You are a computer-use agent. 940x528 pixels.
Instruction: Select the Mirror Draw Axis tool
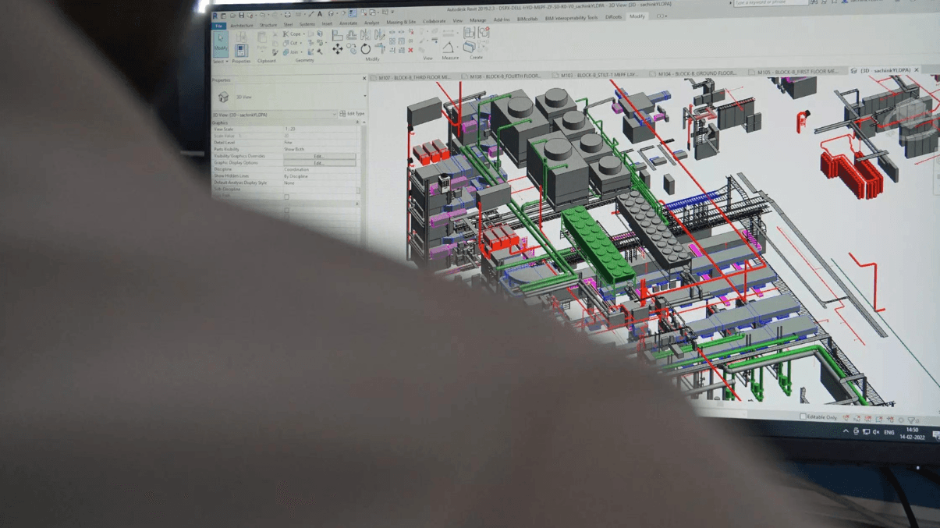click(379, 35)
